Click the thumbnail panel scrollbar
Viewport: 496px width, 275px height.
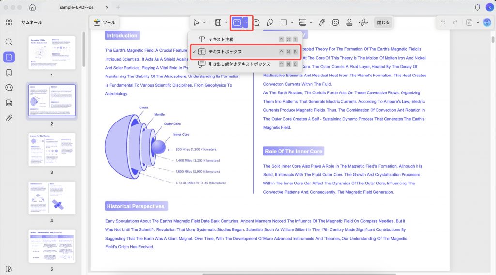[83, 50]
